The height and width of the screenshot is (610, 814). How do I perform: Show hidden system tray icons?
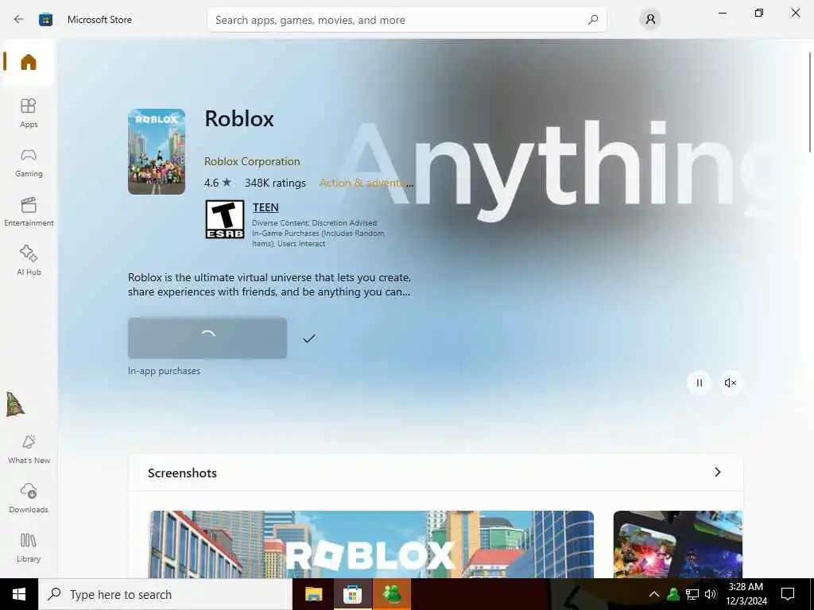tap(654, 594)
